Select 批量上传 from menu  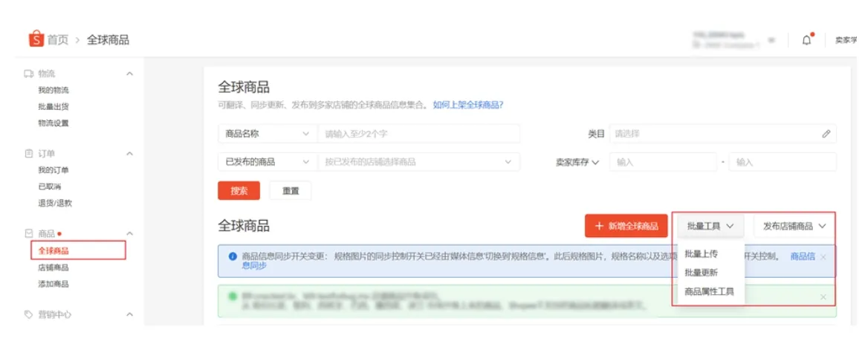(702, 254)
